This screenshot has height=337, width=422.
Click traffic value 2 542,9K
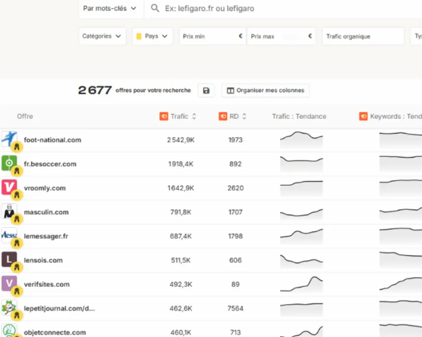(180, 140)
